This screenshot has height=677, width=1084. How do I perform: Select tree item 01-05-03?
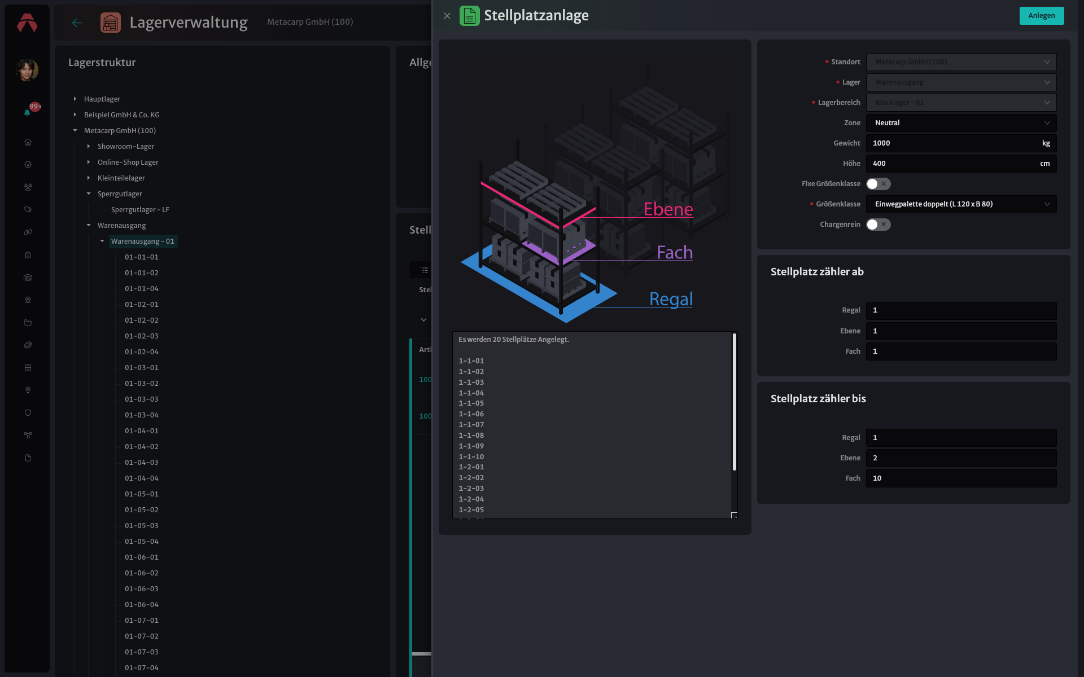(x=142, y=525)
